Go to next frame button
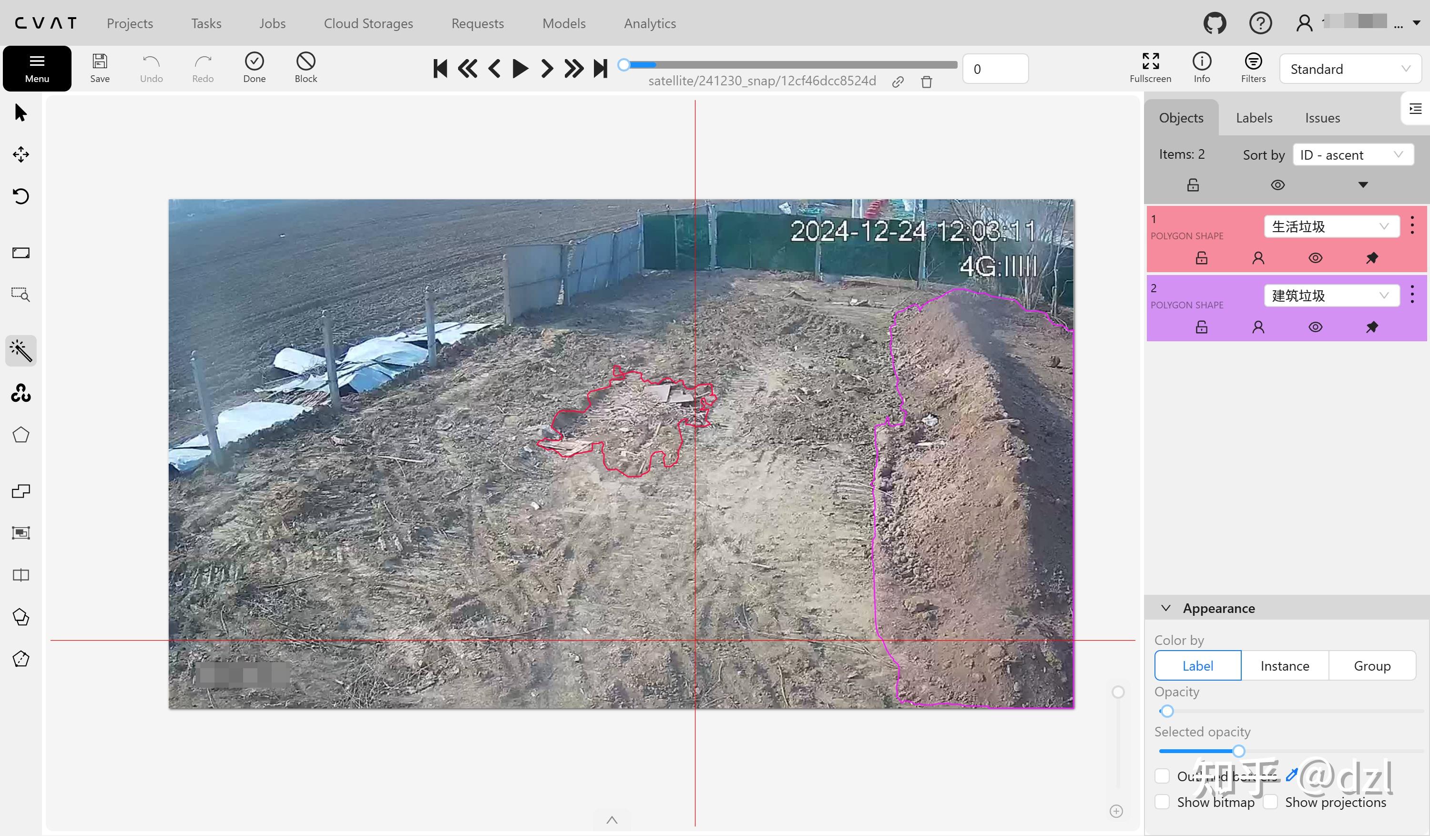 (546, 69)
